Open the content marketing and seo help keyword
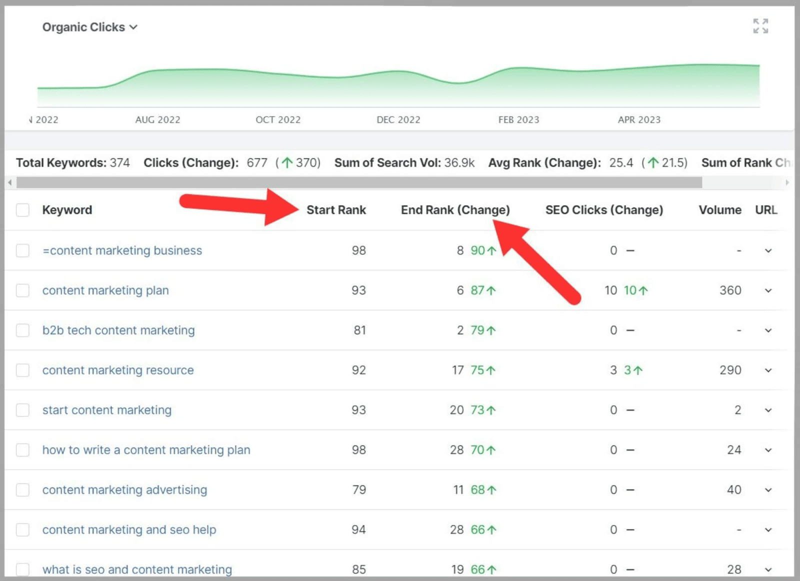Image resolution: width=800 pixels, height=581 pixels. pyautogui.click(x=129, y=529)
